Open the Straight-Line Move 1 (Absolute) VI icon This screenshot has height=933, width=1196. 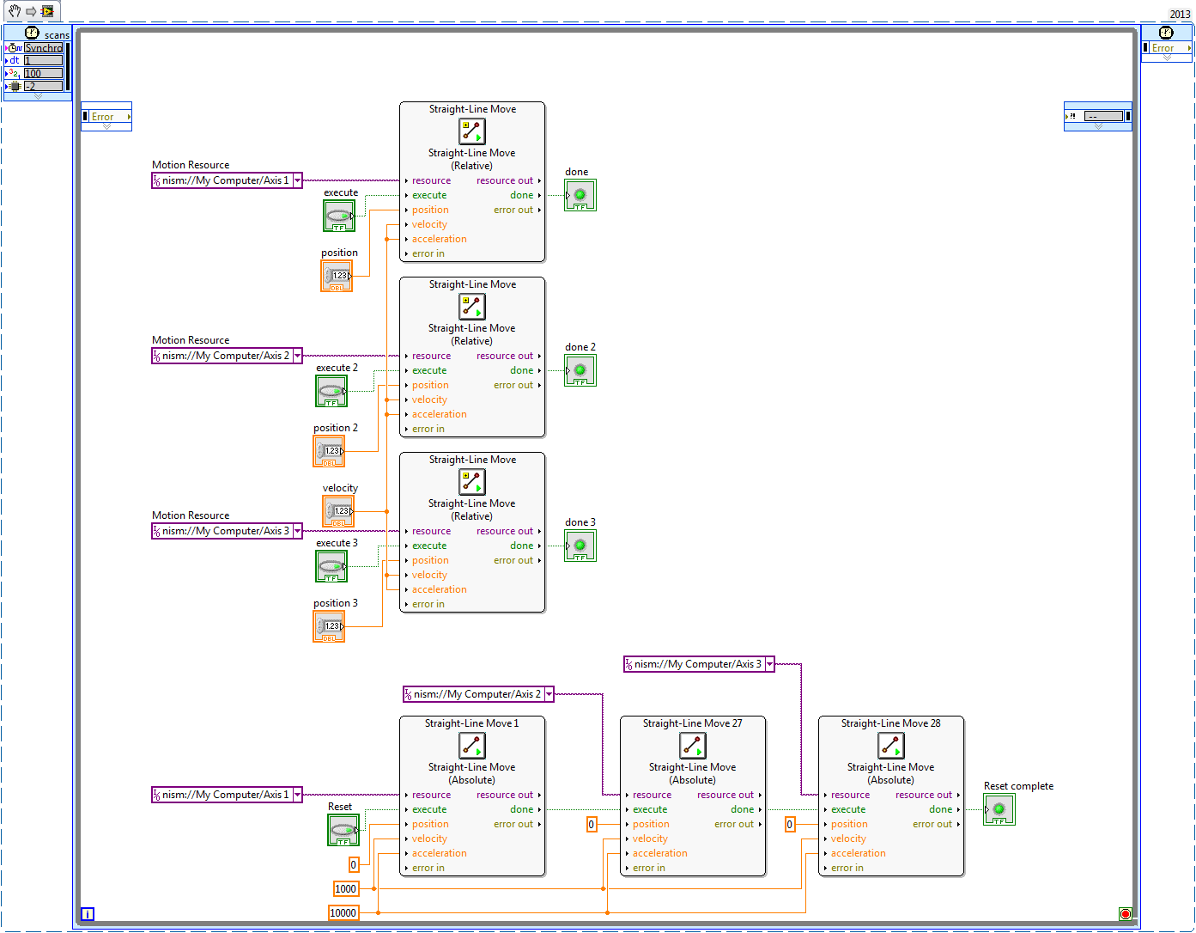[471, 746]
